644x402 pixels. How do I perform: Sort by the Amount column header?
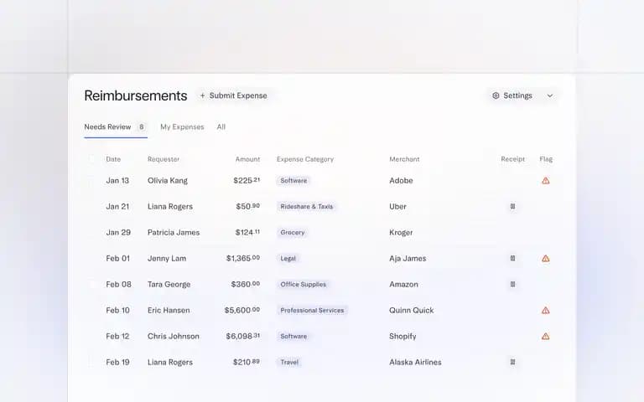tap(247, 159)
